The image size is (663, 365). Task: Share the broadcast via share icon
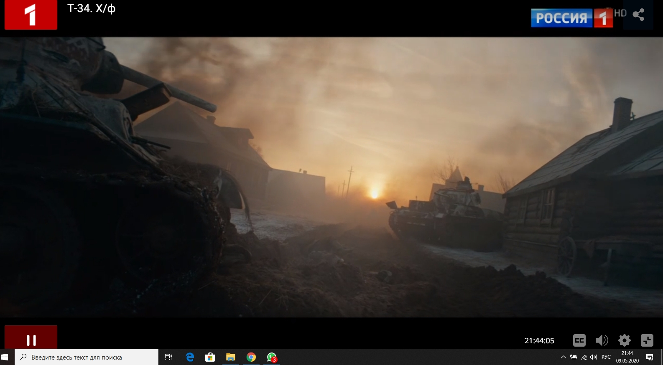click(x=638, y=15)
